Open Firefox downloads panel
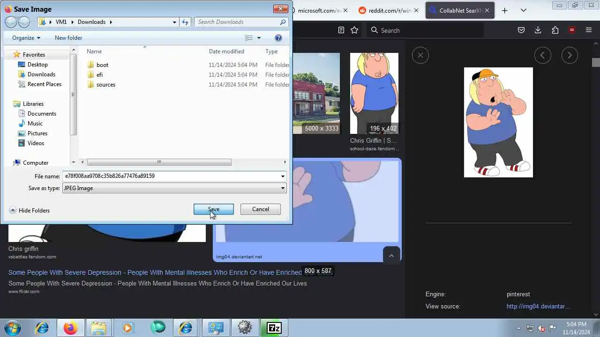This screenshot has width=600, height=337. click(538, 30)
